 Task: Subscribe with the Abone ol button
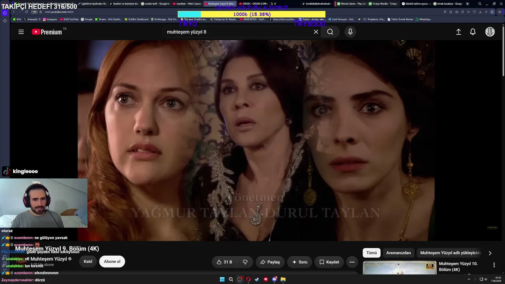tap(112, 262)
